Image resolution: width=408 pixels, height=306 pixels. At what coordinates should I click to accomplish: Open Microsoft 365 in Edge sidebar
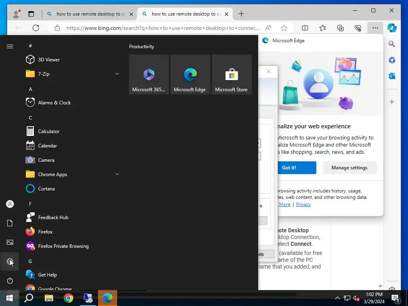click(392, 60)
